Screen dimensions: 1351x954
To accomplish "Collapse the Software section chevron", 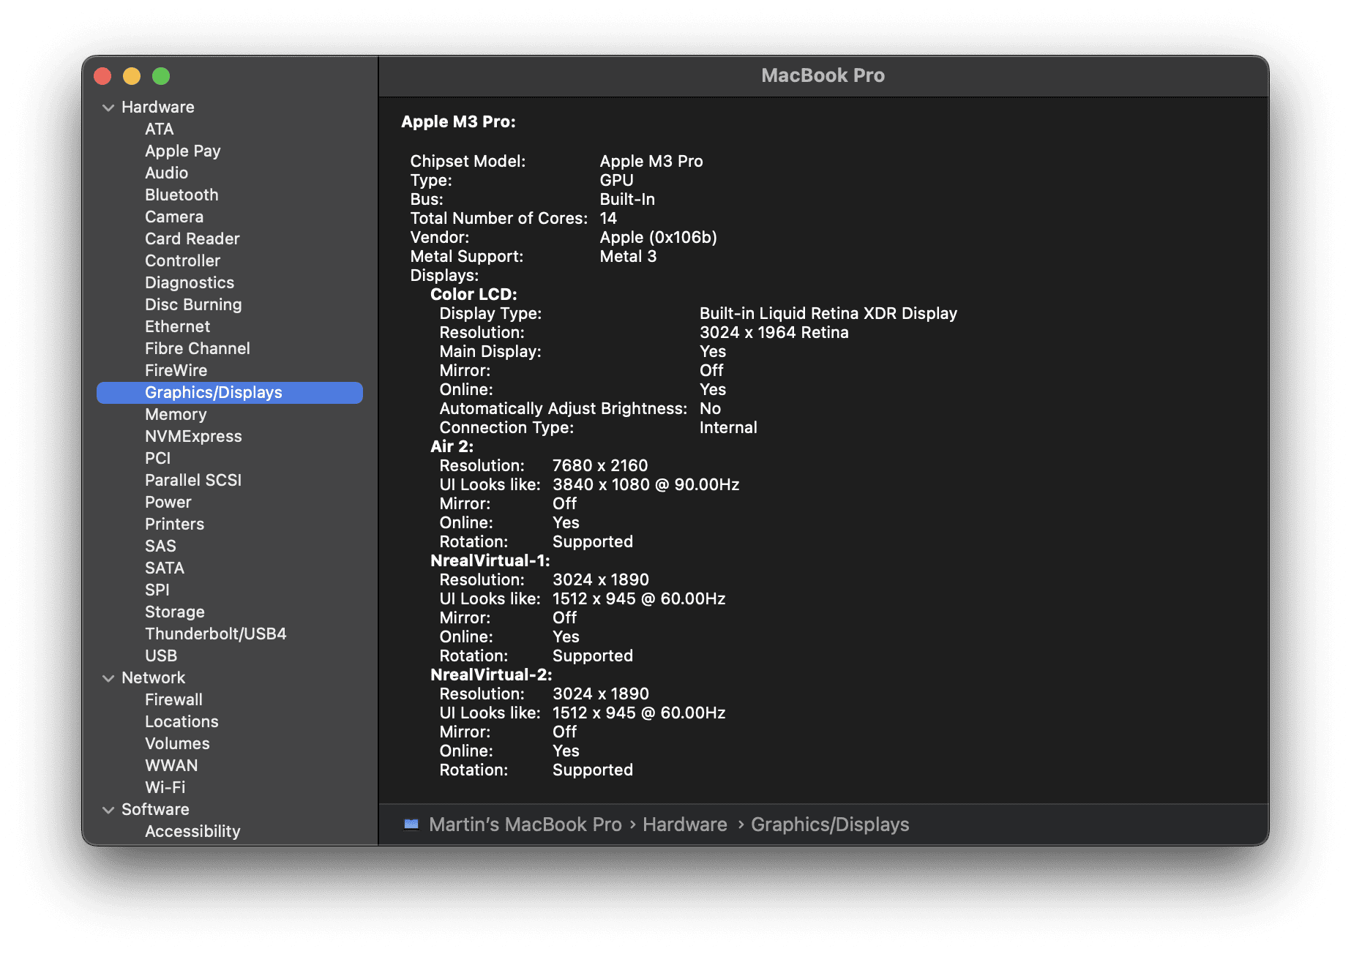I will (108, 810).
